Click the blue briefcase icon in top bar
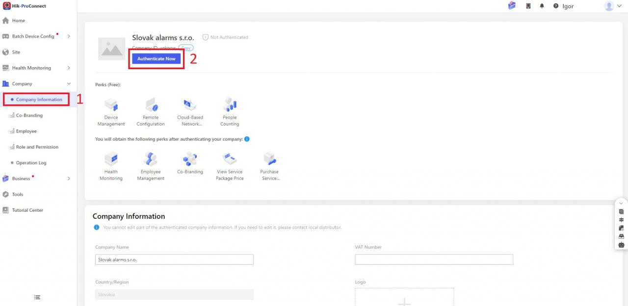628x306 pixels. click(512, 6)
